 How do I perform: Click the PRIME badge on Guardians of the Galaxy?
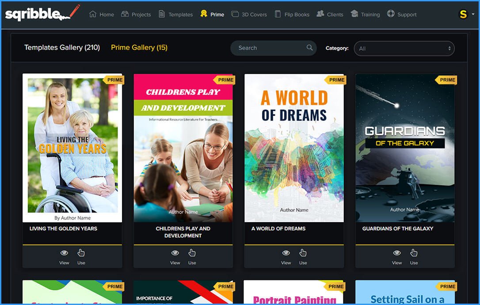447,80
